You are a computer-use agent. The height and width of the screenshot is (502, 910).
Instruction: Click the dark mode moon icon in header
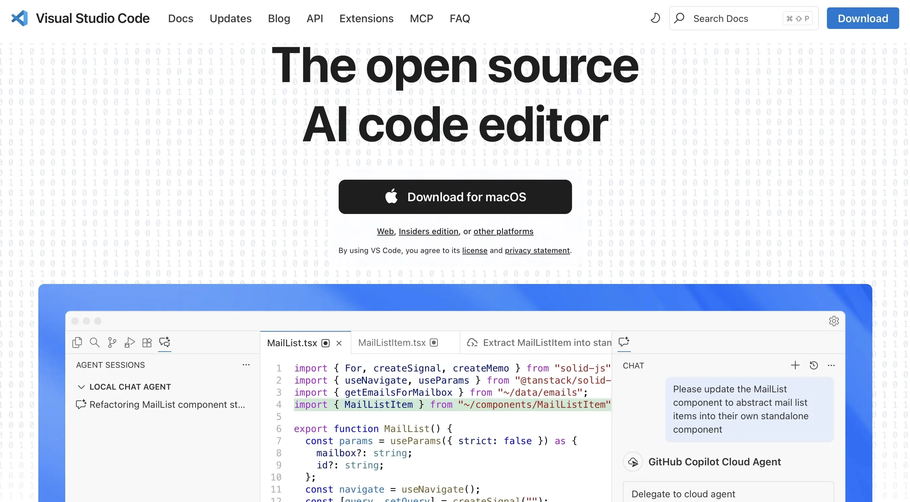coord(655,18)
